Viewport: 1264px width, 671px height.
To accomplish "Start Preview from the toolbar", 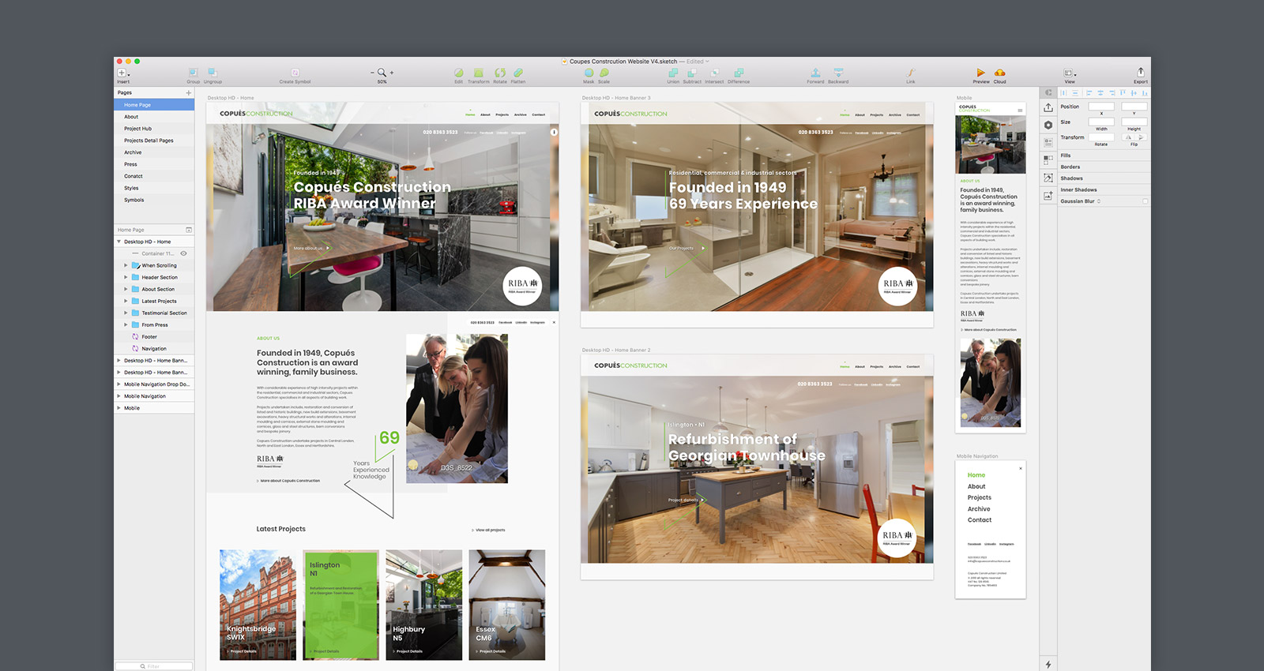I will 980,73.
